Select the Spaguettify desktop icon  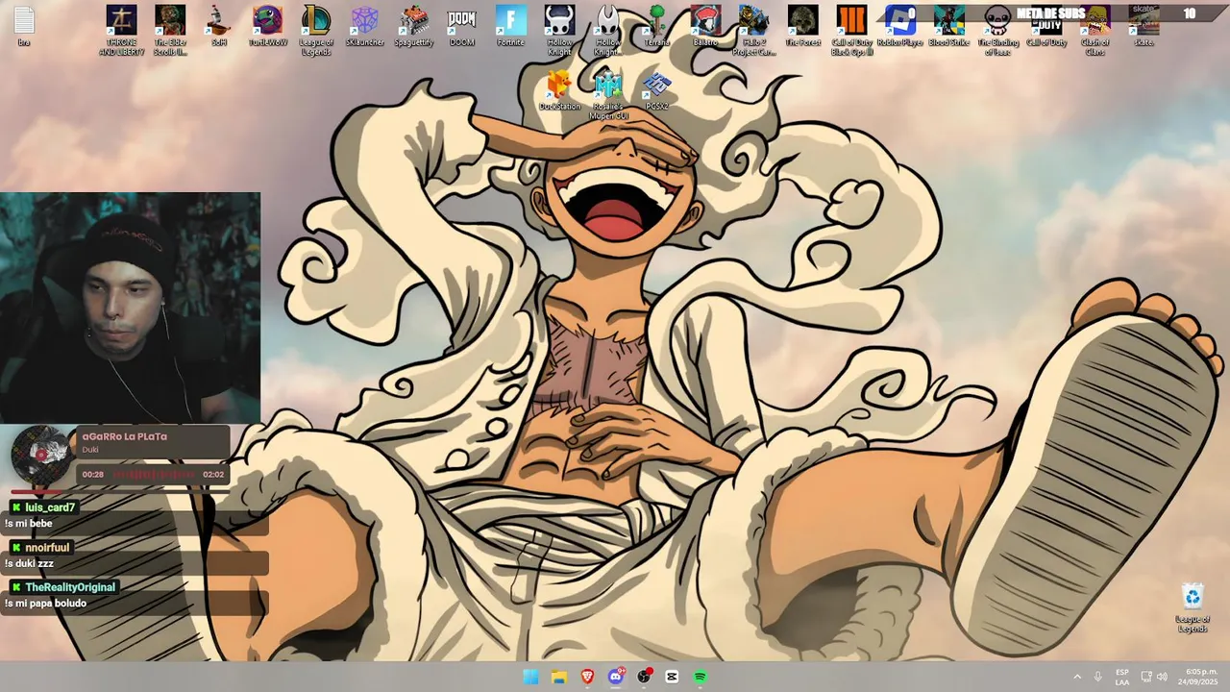(x=414, y=26)
